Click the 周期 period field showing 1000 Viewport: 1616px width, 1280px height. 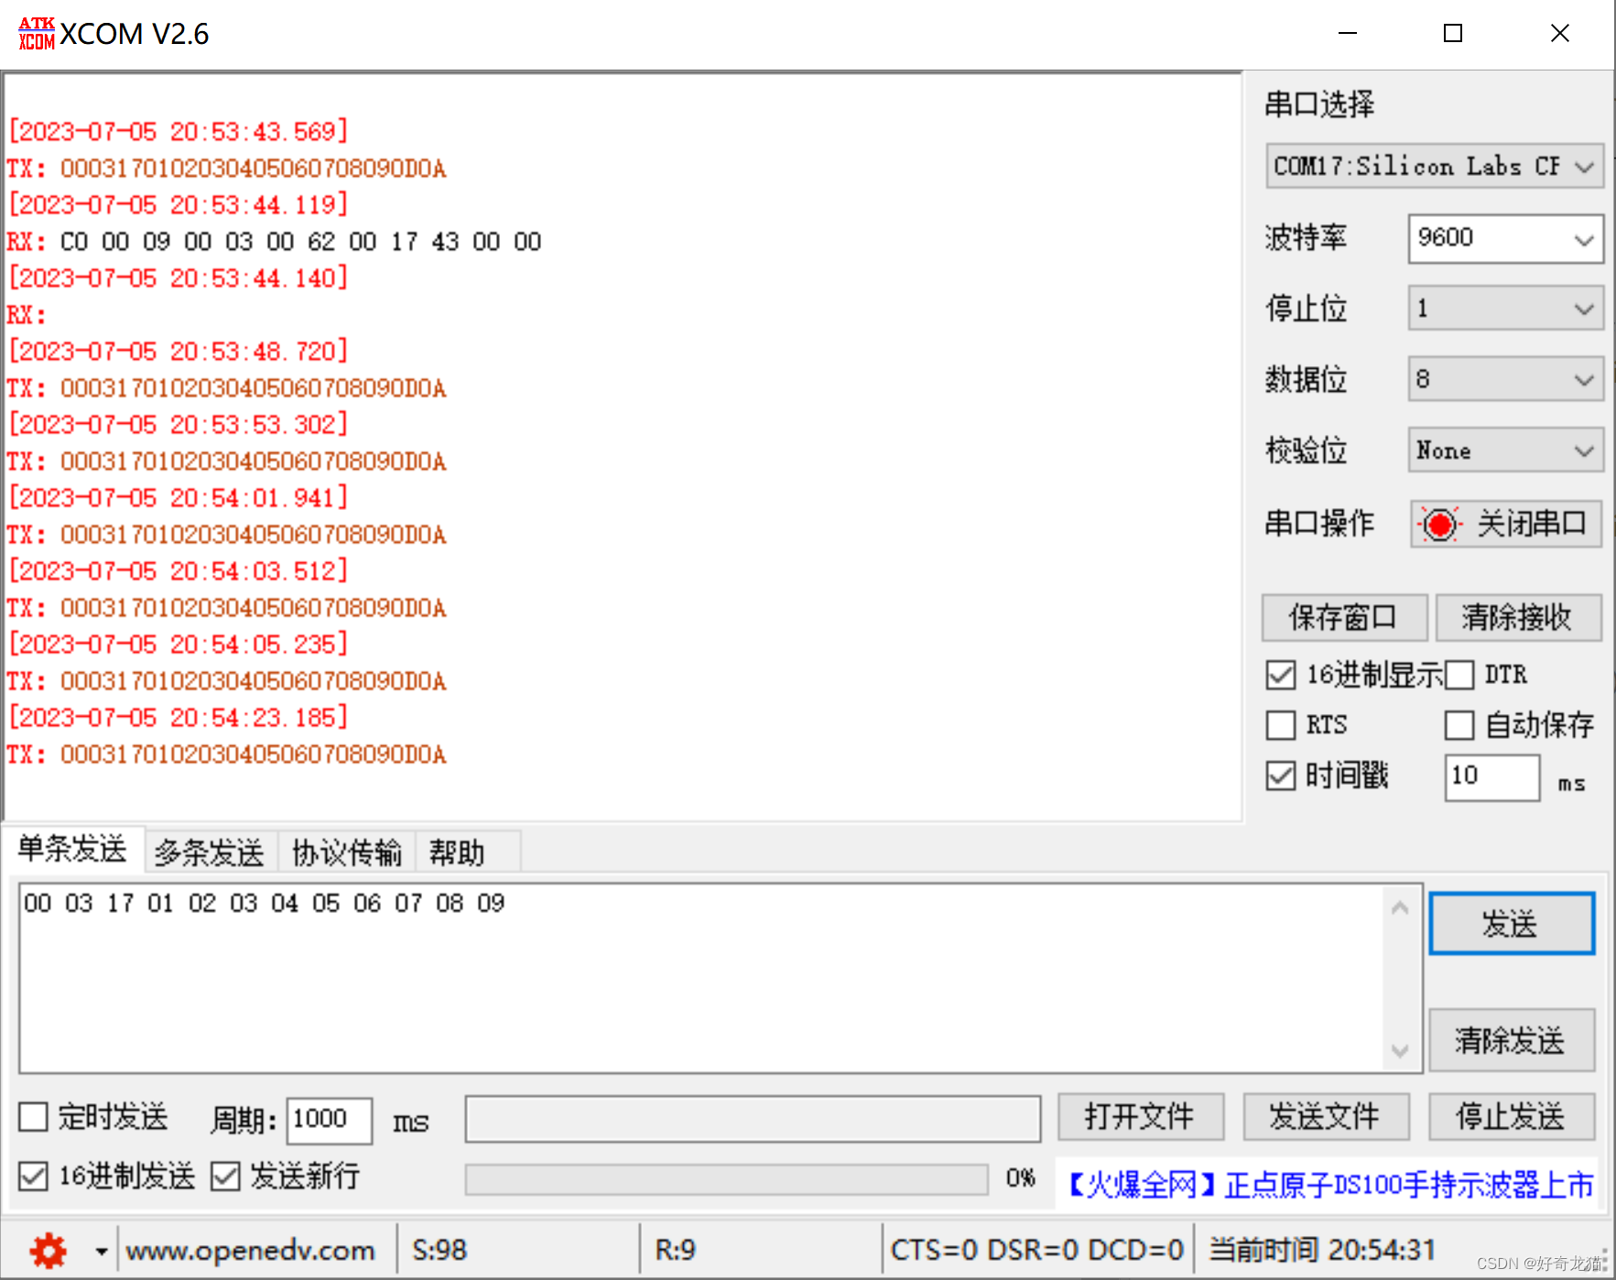[330, 1121]
